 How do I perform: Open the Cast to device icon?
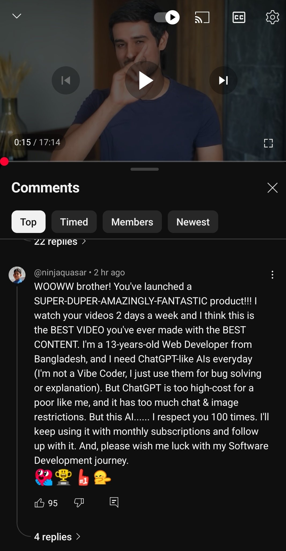(x=202, y=17)
